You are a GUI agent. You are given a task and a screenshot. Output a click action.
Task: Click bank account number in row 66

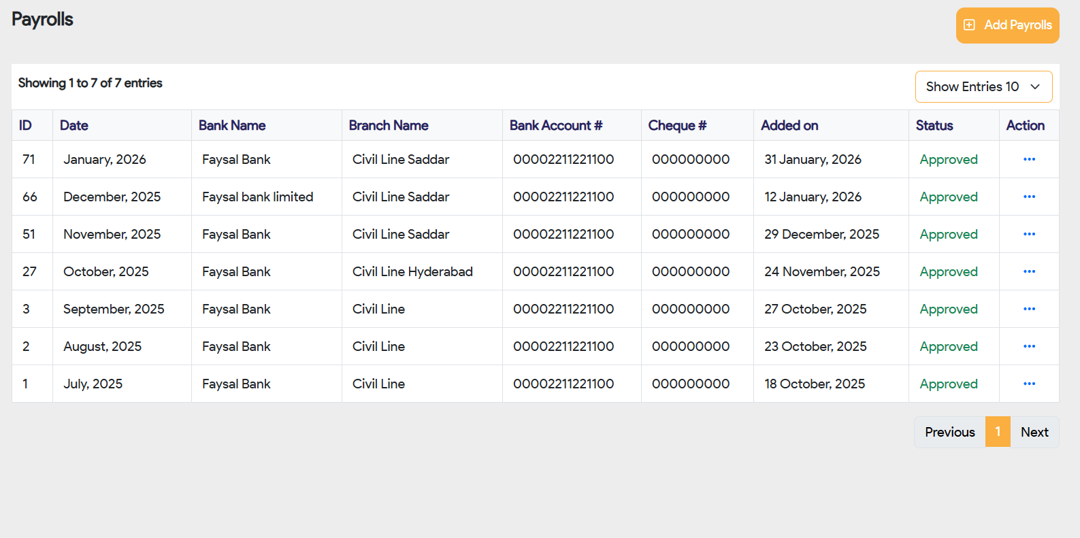(x=563, y=197)
